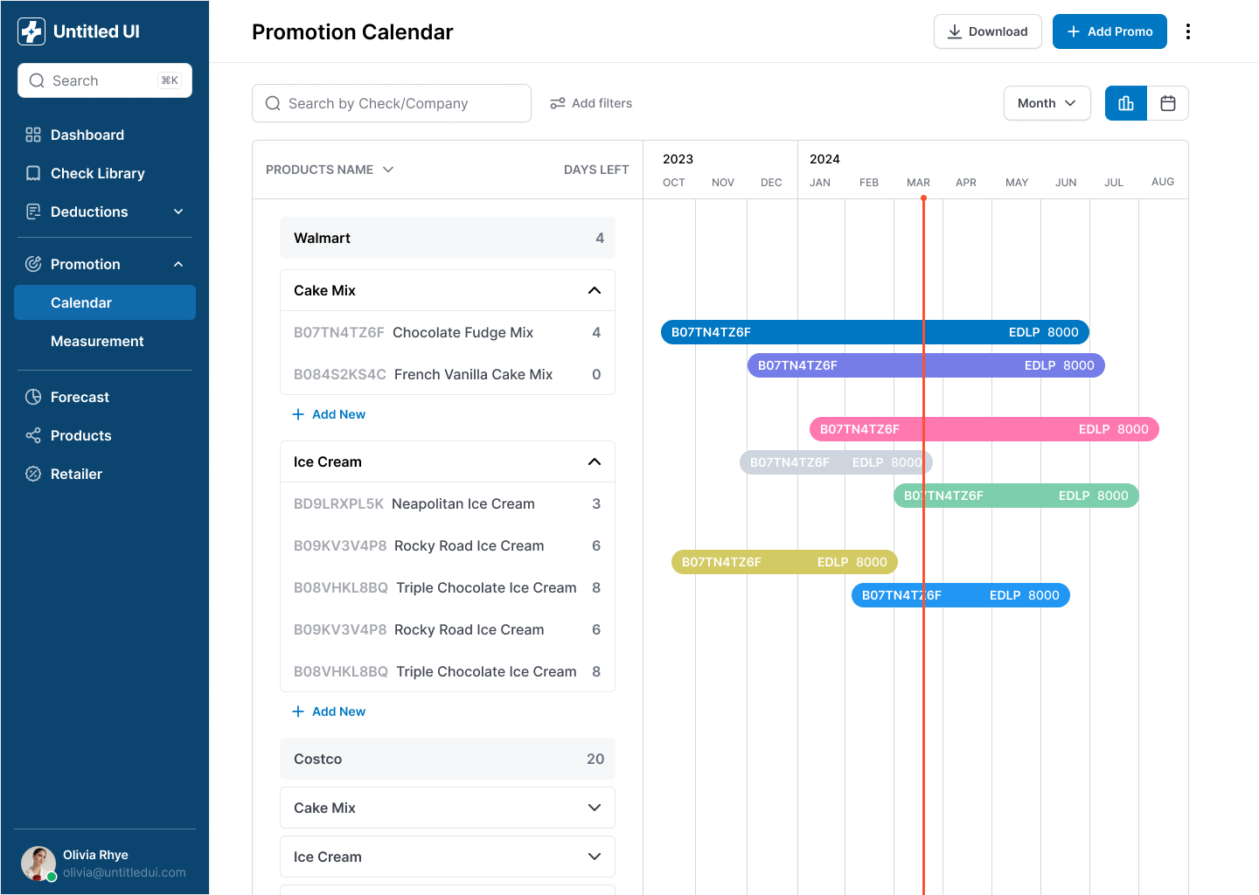Screen dimensions: 1259x895
Task: Click the purple promo bar
Action: (926, 365)
